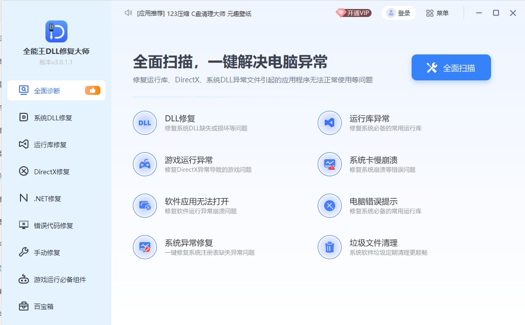This screenshot has width=525, height=325.
Task: Click 登录 to sign in
Action: coord(399,13)
